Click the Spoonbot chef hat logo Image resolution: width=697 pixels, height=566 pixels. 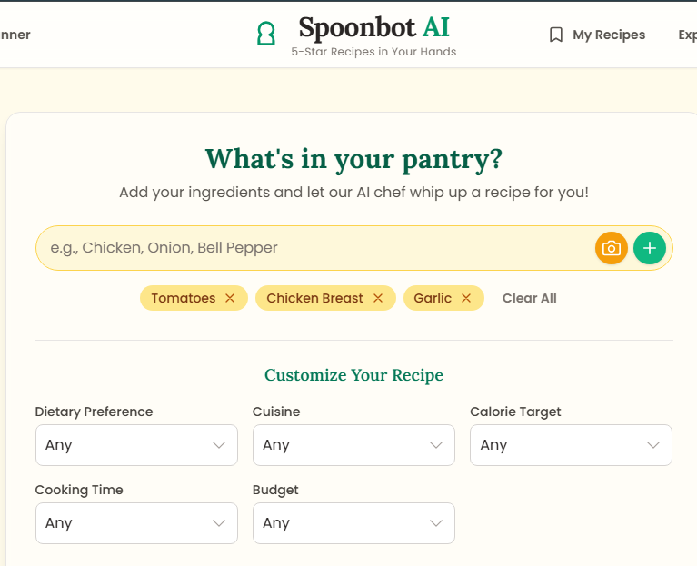266,34
